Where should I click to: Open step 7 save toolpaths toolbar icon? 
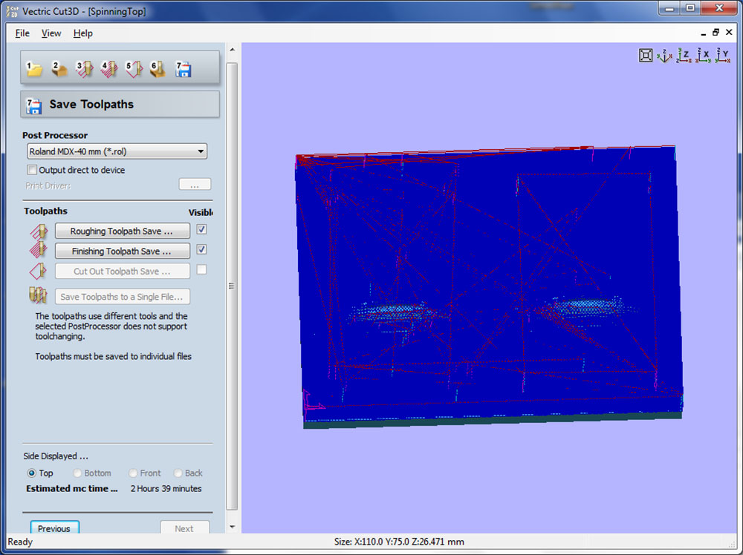point(183,69)
